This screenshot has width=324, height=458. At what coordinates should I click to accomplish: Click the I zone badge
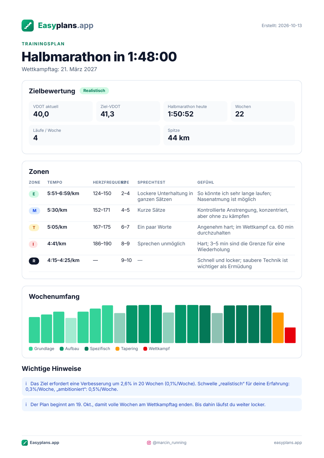point(33,244)
